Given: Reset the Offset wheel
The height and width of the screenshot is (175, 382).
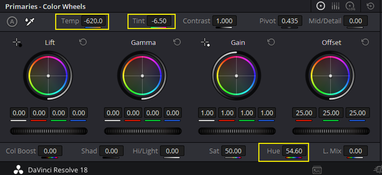Looking at the screenshot, I should pyautogui.click(x=365, y=42).
